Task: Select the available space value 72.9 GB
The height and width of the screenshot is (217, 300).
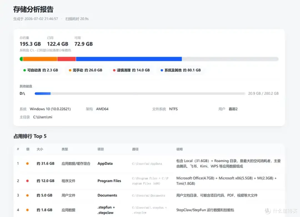Action: pyautogui.click(x=84, y=44)
